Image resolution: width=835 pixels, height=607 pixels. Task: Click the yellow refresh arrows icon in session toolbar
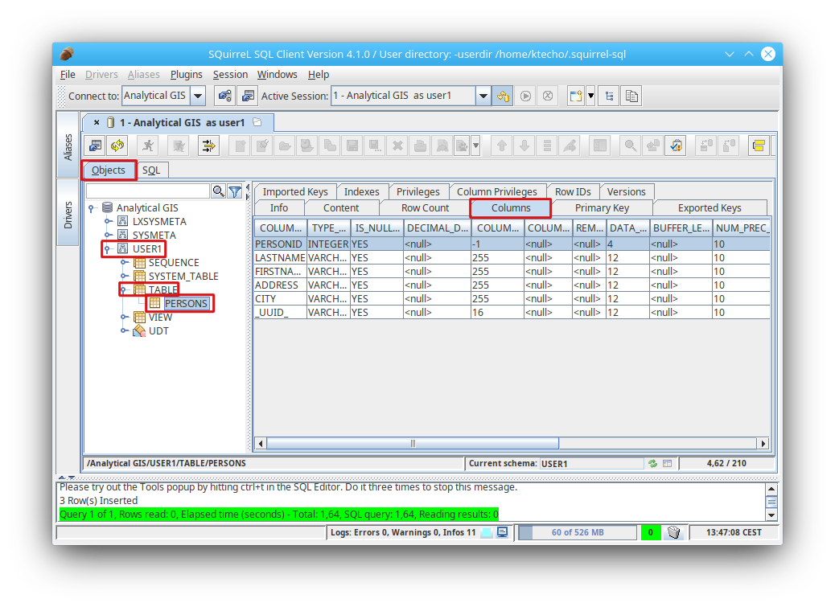[117, 146]
